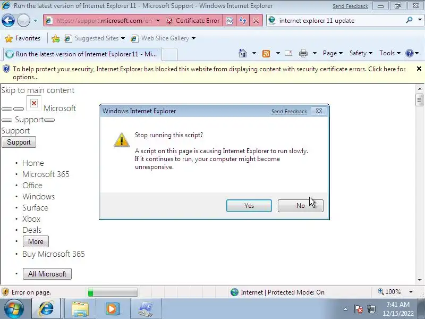Open Windows Explorer from the taskbar

coord(80,309)
